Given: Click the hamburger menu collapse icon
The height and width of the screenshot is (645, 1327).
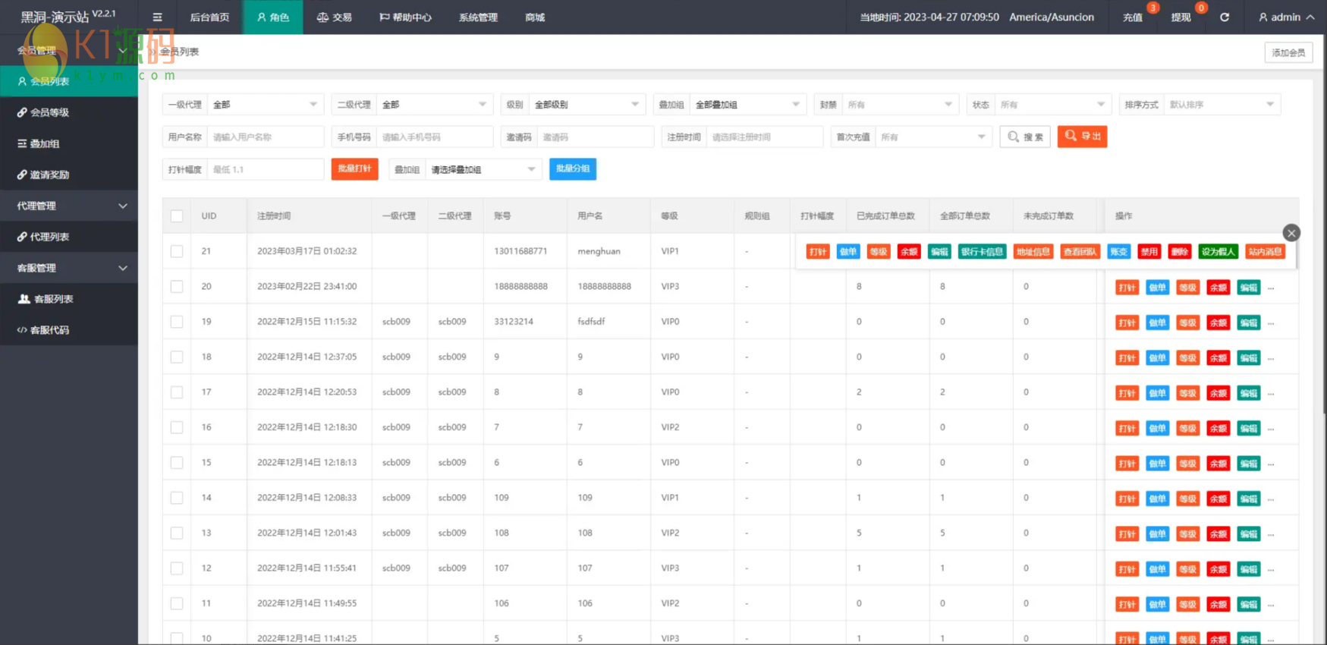Looking at the screenshot, I should pos(157,17).
